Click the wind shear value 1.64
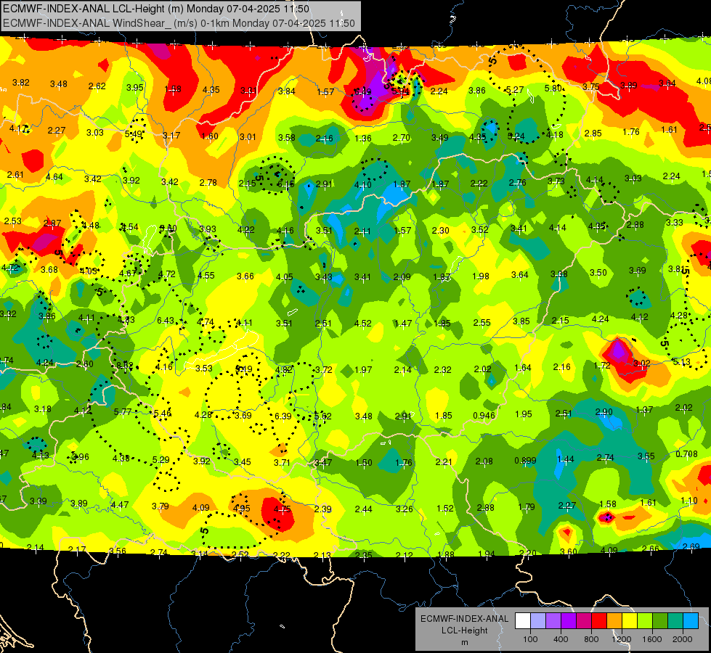Image resolution: width=711 pixels, height=653 pixels. 522,368
